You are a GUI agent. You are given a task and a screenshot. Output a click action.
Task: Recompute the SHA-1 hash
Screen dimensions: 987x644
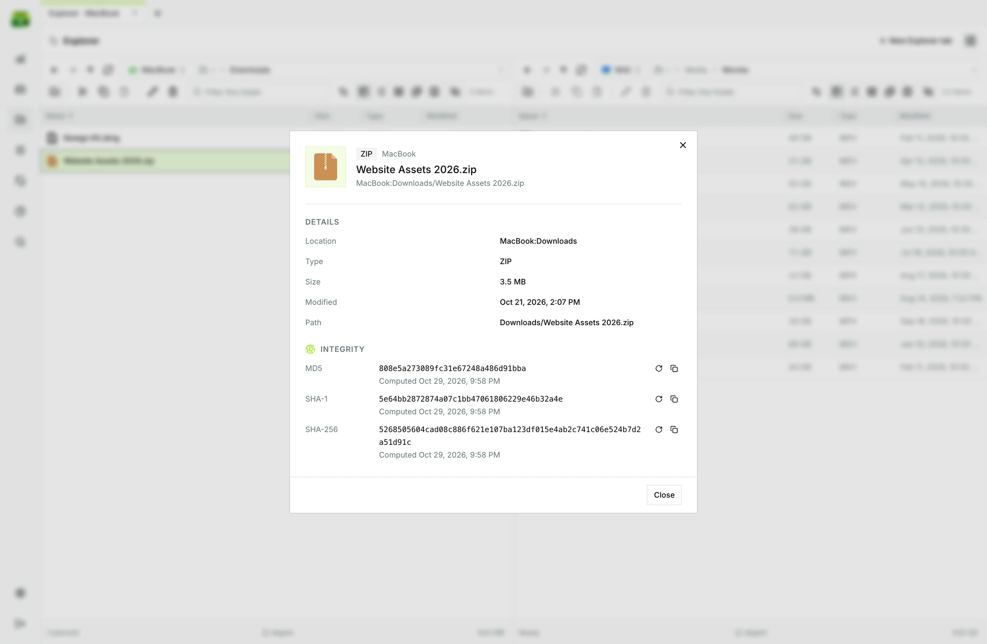pyautogui.click(x=658, y=399)
